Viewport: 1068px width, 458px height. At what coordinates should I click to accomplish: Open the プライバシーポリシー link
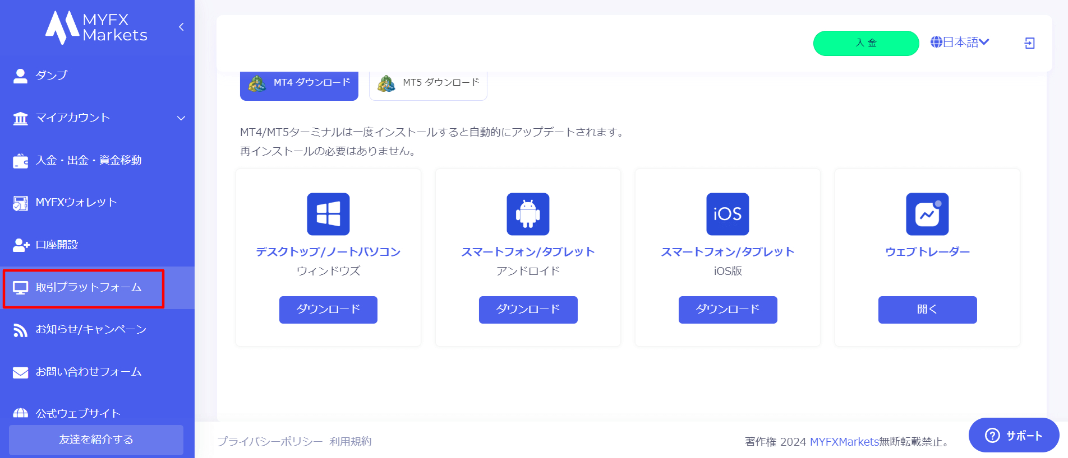tap(270, 442)
